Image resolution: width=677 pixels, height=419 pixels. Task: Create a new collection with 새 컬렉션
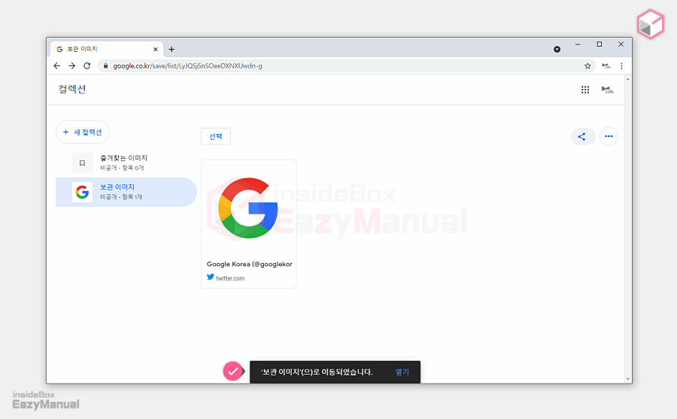tap(83, 132)
